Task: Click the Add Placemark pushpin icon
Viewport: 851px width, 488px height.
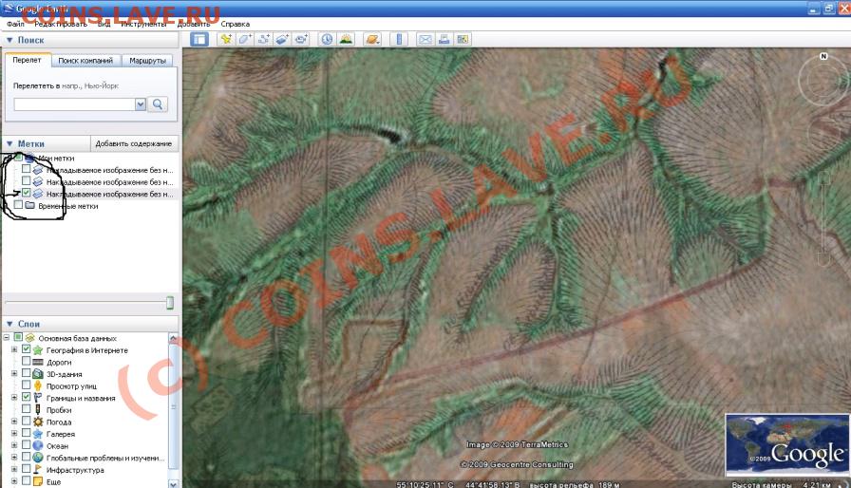Action: point(226,39)
